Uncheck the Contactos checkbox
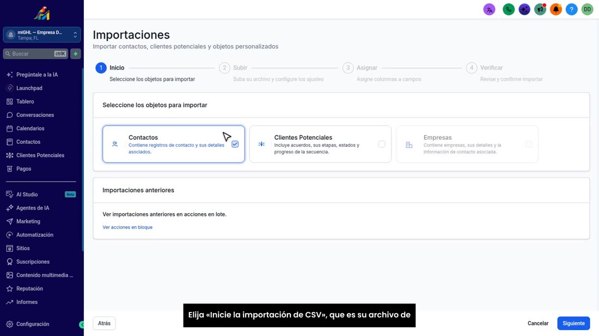The width and height of the screenshot is (599, 336). pyautogui.click(x=235, y=144)
